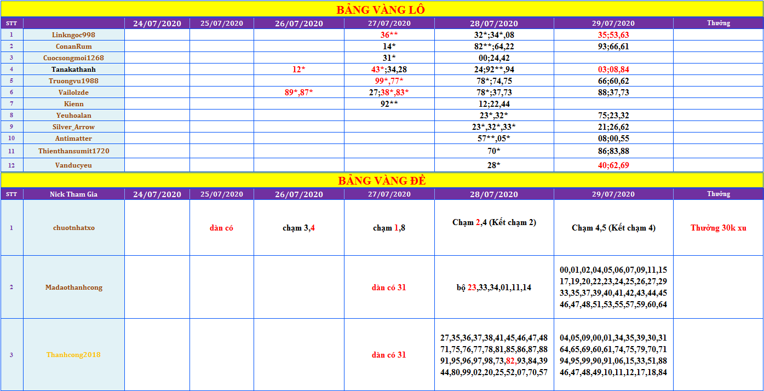Click the red 36** cell for Linkngoc998
Screen dimensions: 764x391
tap(389, 34)
